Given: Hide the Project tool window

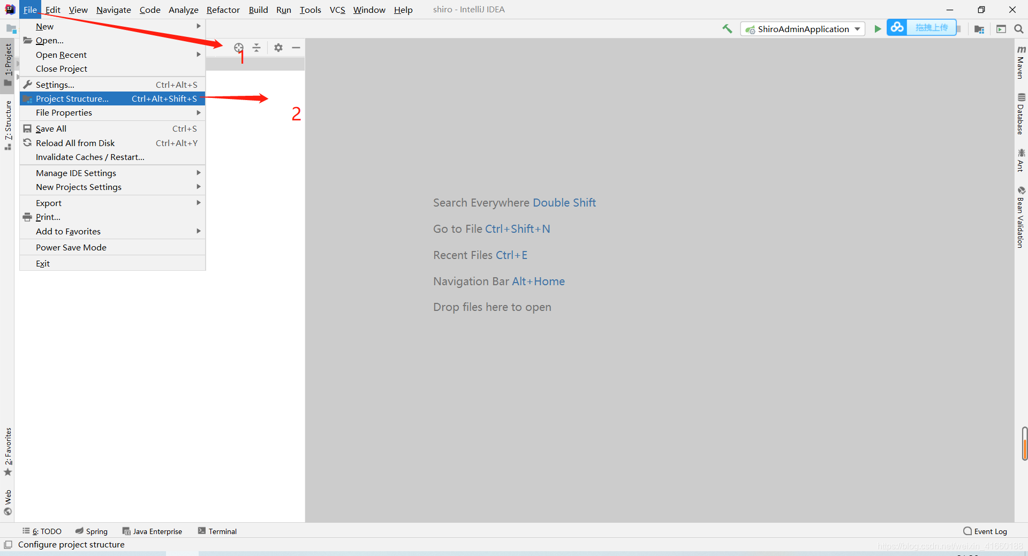Looking at the screenshot, I should [x=296, y=48].
